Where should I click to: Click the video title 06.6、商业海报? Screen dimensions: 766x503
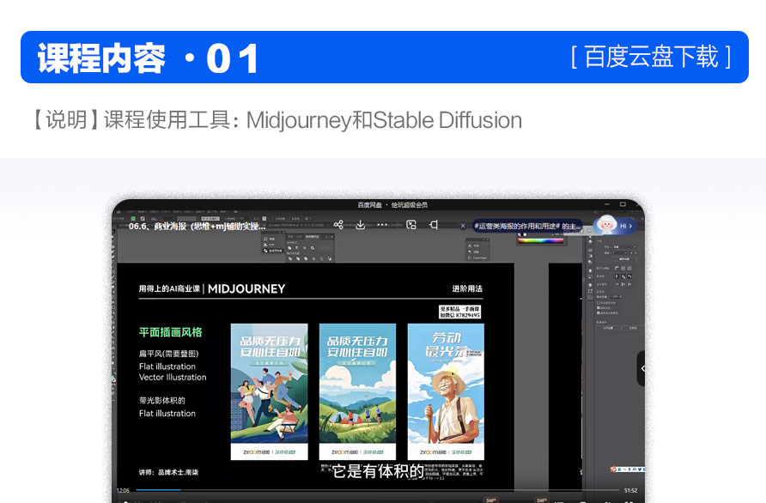197,226
